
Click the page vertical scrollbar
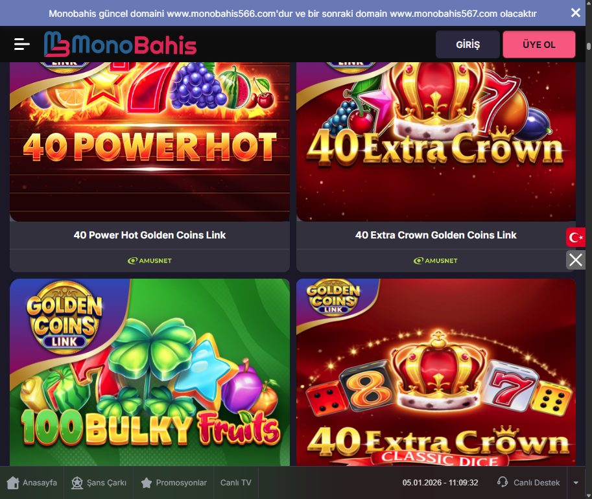coord(589,249)
